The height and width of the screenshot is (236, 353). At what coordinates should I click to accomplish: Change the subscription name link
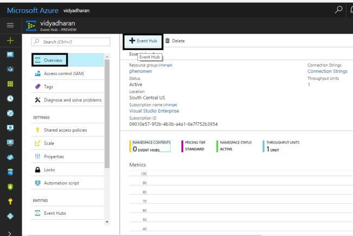(x=170, y=105)
